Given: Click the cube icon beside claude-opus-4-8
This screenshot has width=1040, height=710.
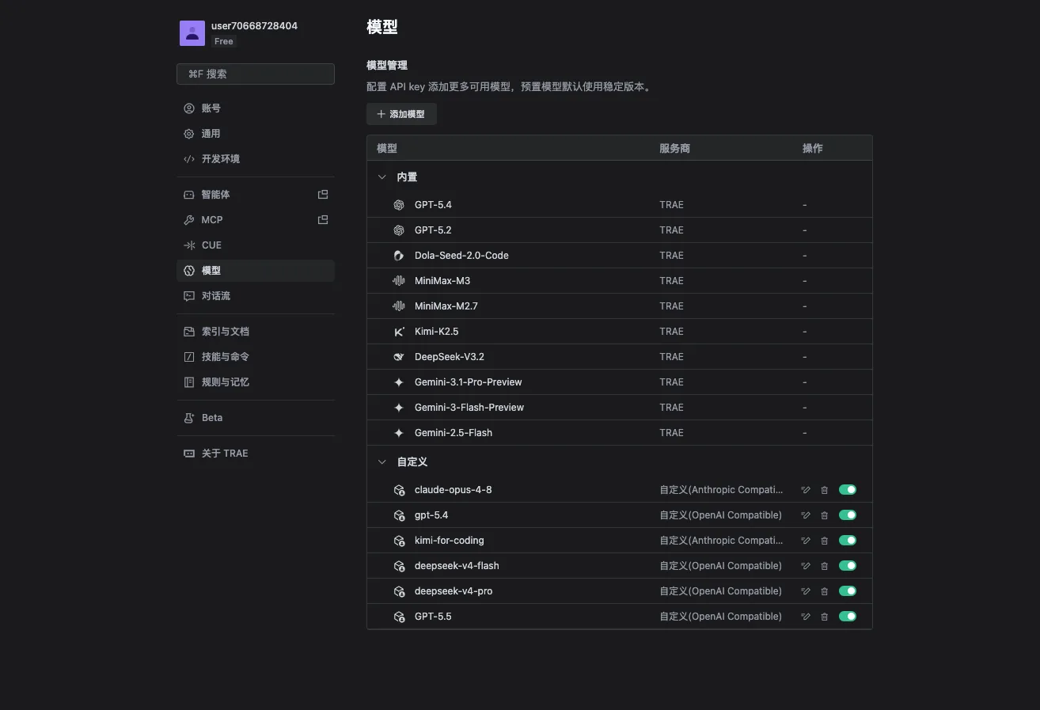Looking at the screenshot, I should 399,490.
